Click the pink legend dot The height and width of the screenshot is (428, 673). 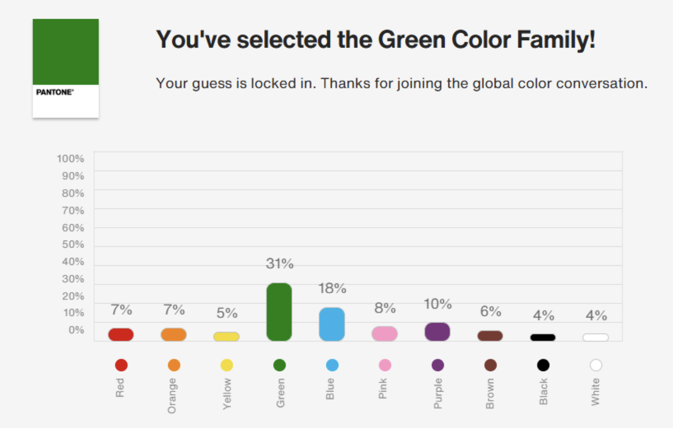[x=385, y=365]
